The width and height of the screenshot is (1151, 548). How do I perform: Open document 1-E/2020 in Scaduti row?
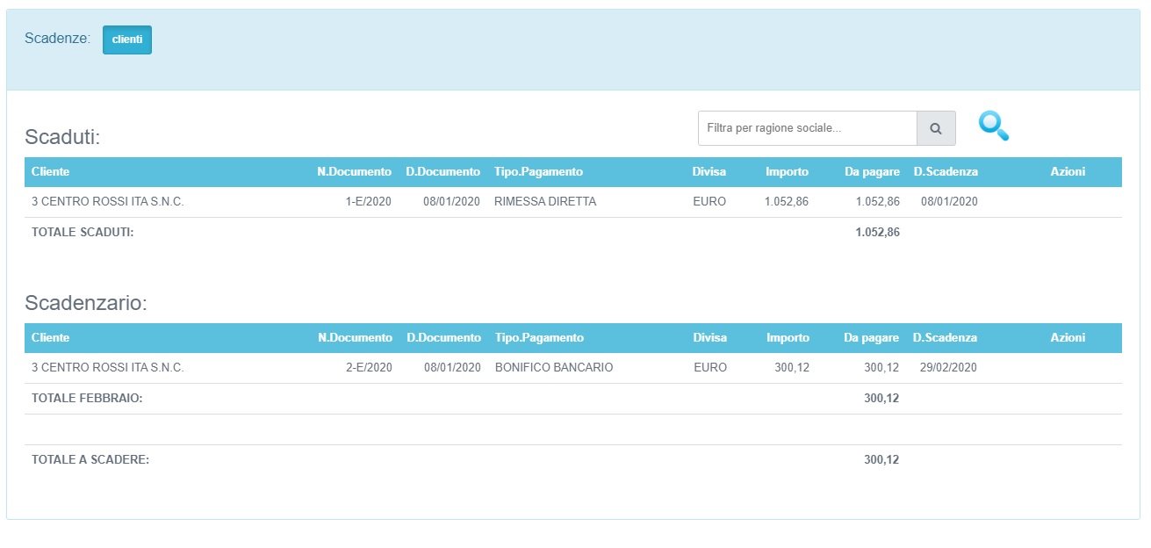368,202
